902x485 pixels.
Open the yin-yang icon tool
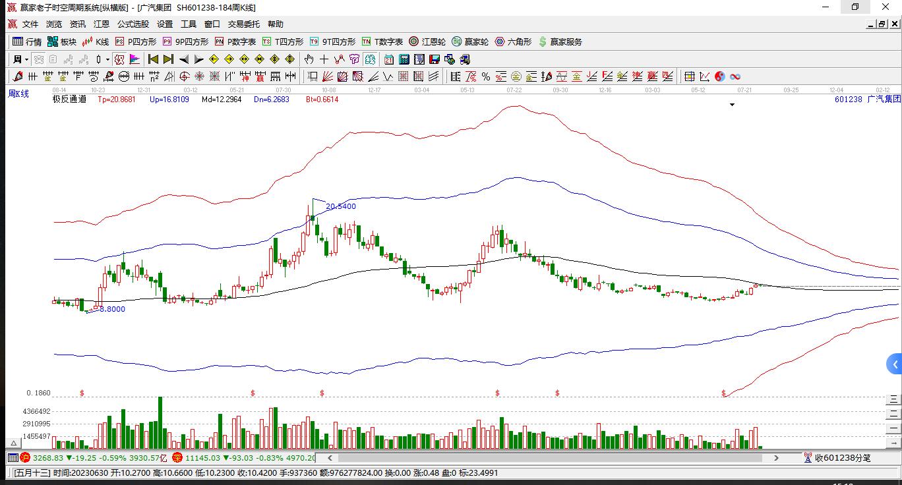719,76
